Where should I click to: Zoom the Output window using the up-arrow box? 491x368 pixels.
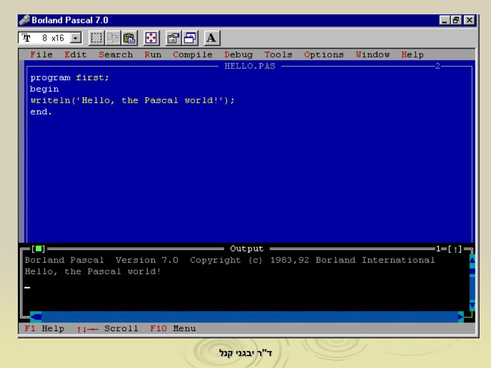(455, 249)
